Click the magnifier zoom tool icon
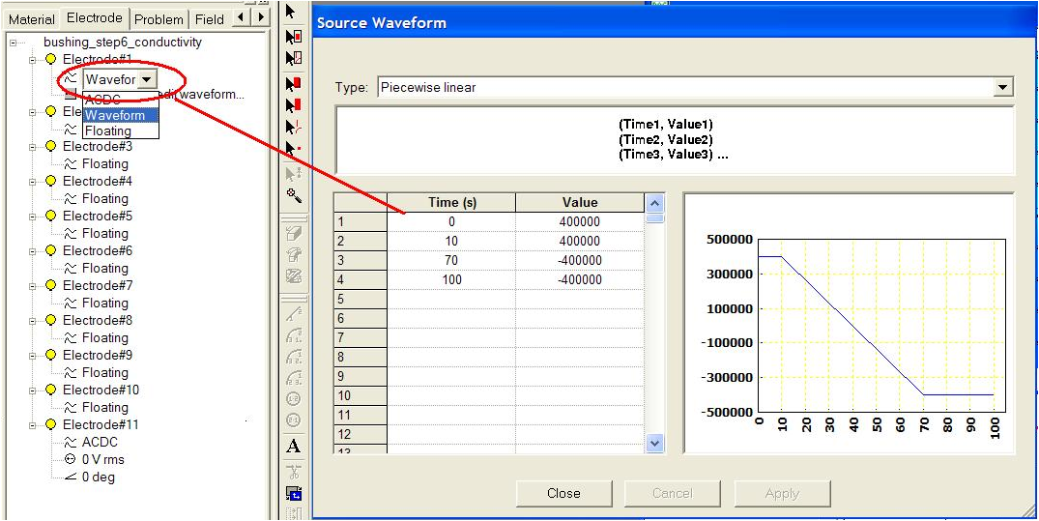This screenshot has width=1039, height=521. pos(294,195)
